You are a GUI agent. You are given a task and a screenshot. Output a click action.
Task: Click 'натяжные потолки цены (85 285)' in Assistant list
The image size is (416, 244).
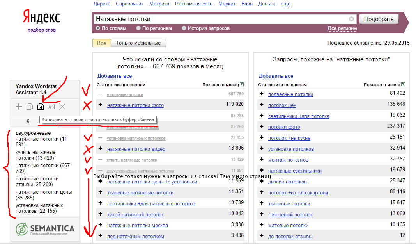click(x=44, y=195)
